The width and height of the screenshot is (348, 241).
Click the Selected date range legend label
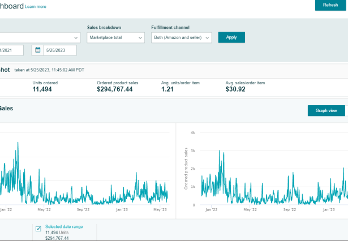coord(65,226)
